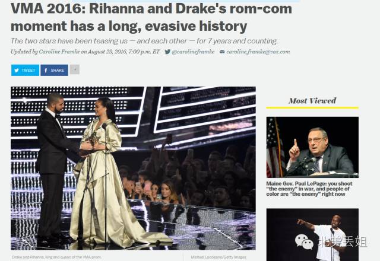This screenshot has height=261, width=380.
Task: Click the Twitter bird icon beside @carolineframke
Action: tap(167, 52)
